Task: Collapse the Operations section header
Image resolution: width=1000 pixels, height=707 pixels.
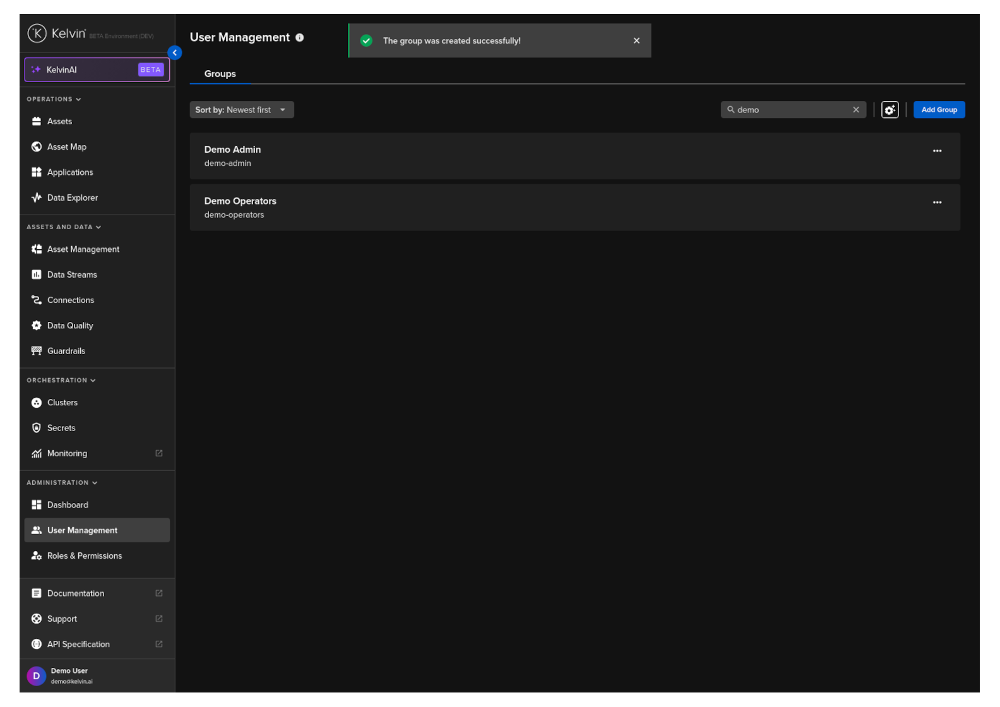Action: click(x=54, y=99)
